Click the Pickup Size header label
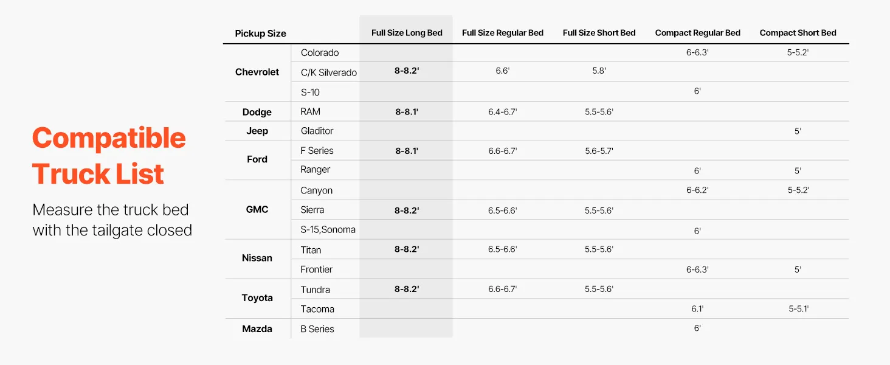This screenshot has height=365, width=890. (x=260, y=33)
